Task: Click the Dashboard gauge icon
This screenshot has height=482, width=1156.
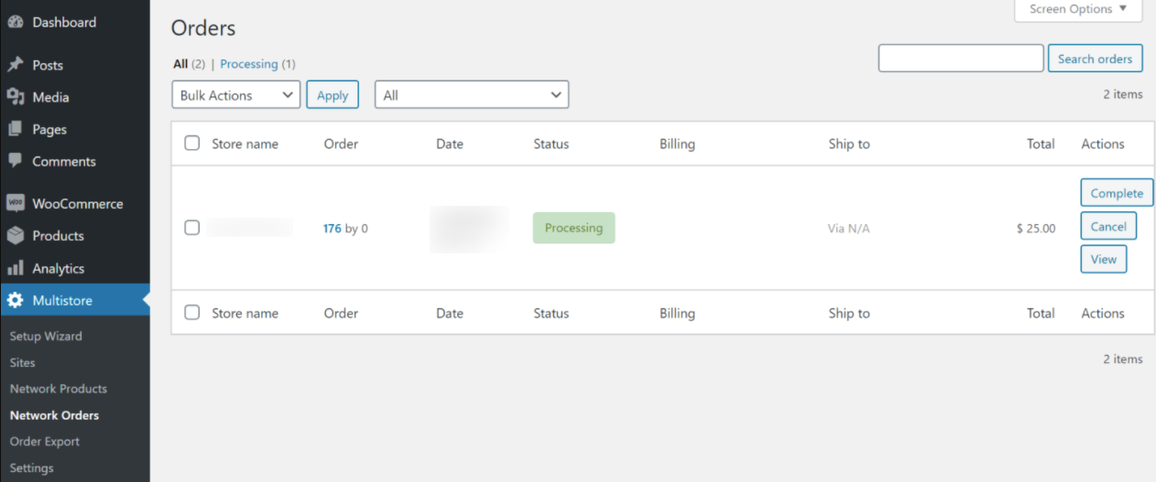Action: point(15,22)
